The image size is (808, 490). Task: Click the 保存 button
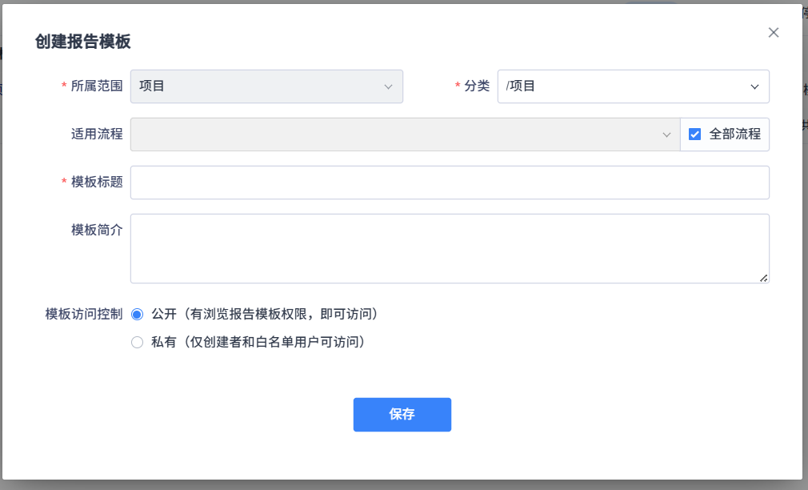402,415
